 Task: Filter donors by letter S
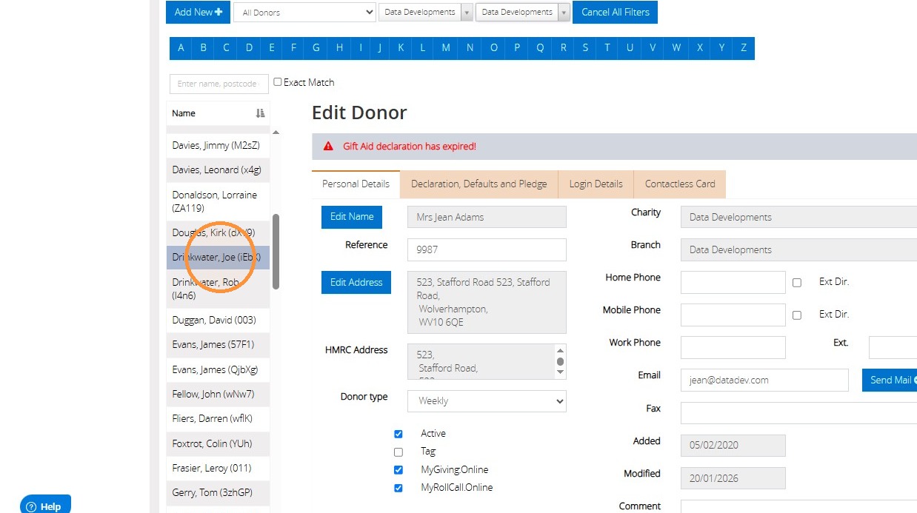pos(585,48)
